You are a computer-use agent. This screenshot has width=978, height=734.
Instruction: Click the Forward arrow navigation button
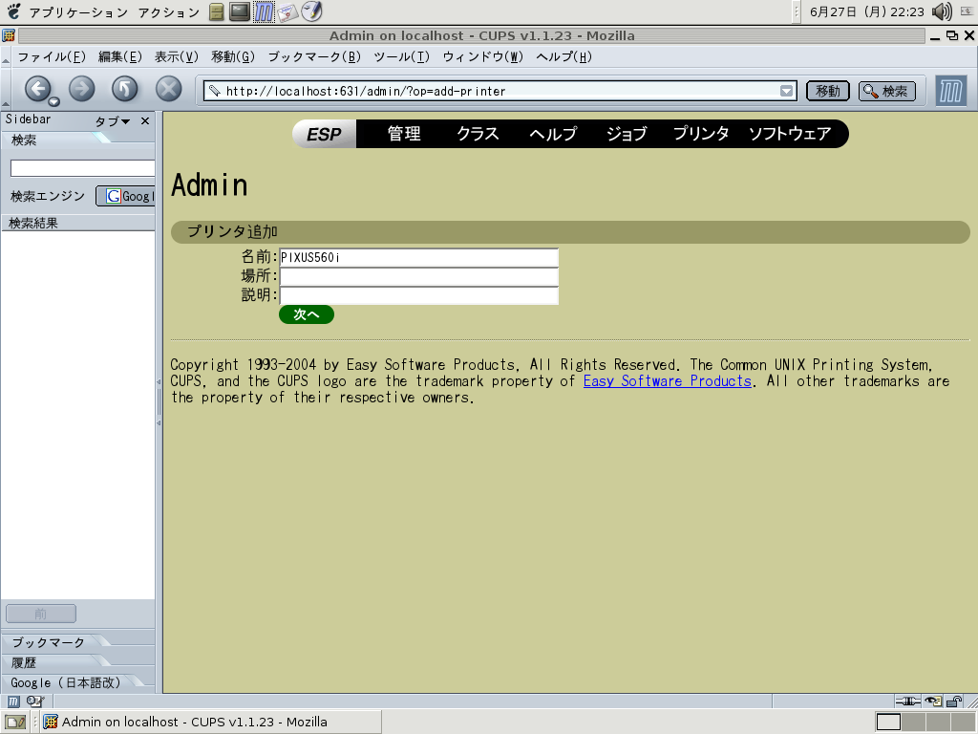(82, 89)
